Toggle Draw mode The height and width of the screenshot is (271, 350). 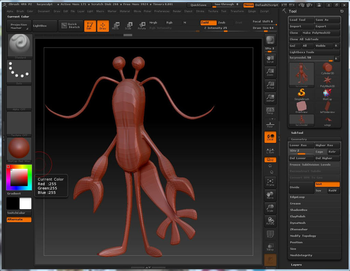pos(103,26)
